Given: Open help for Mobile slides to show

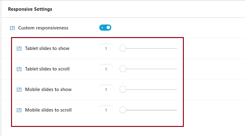Looking at the screenshot, I should click(x=19, y=89).
